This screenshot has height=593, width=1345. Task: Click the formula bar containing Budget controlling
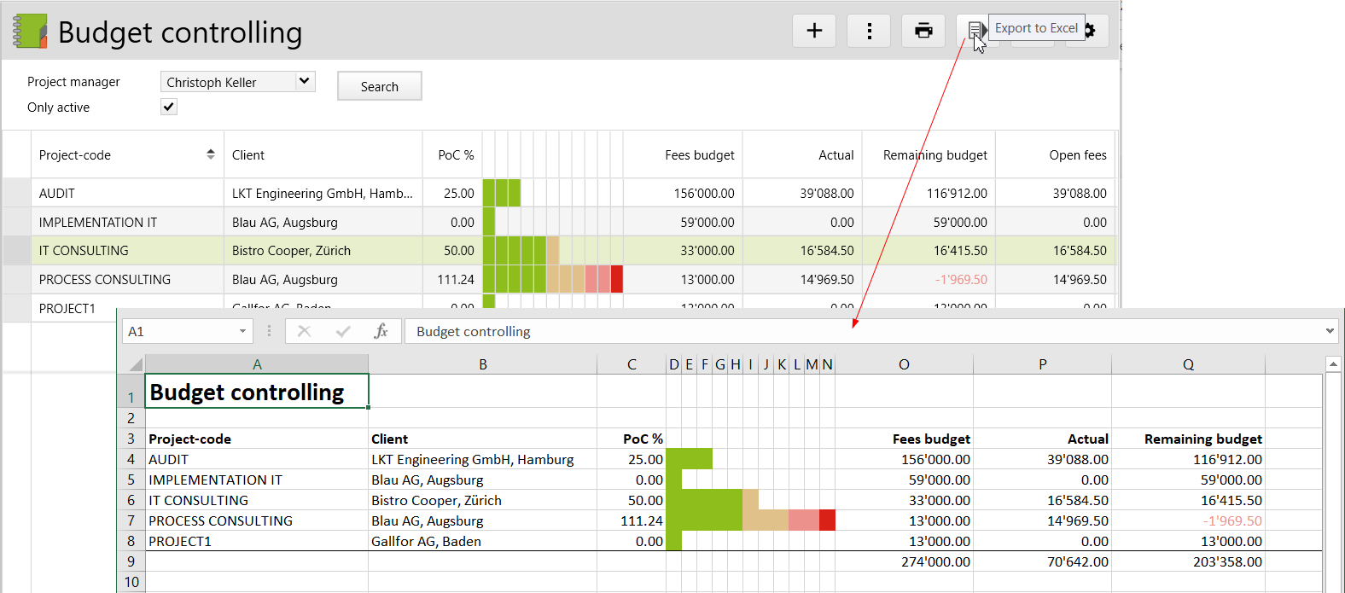[853, 331]
